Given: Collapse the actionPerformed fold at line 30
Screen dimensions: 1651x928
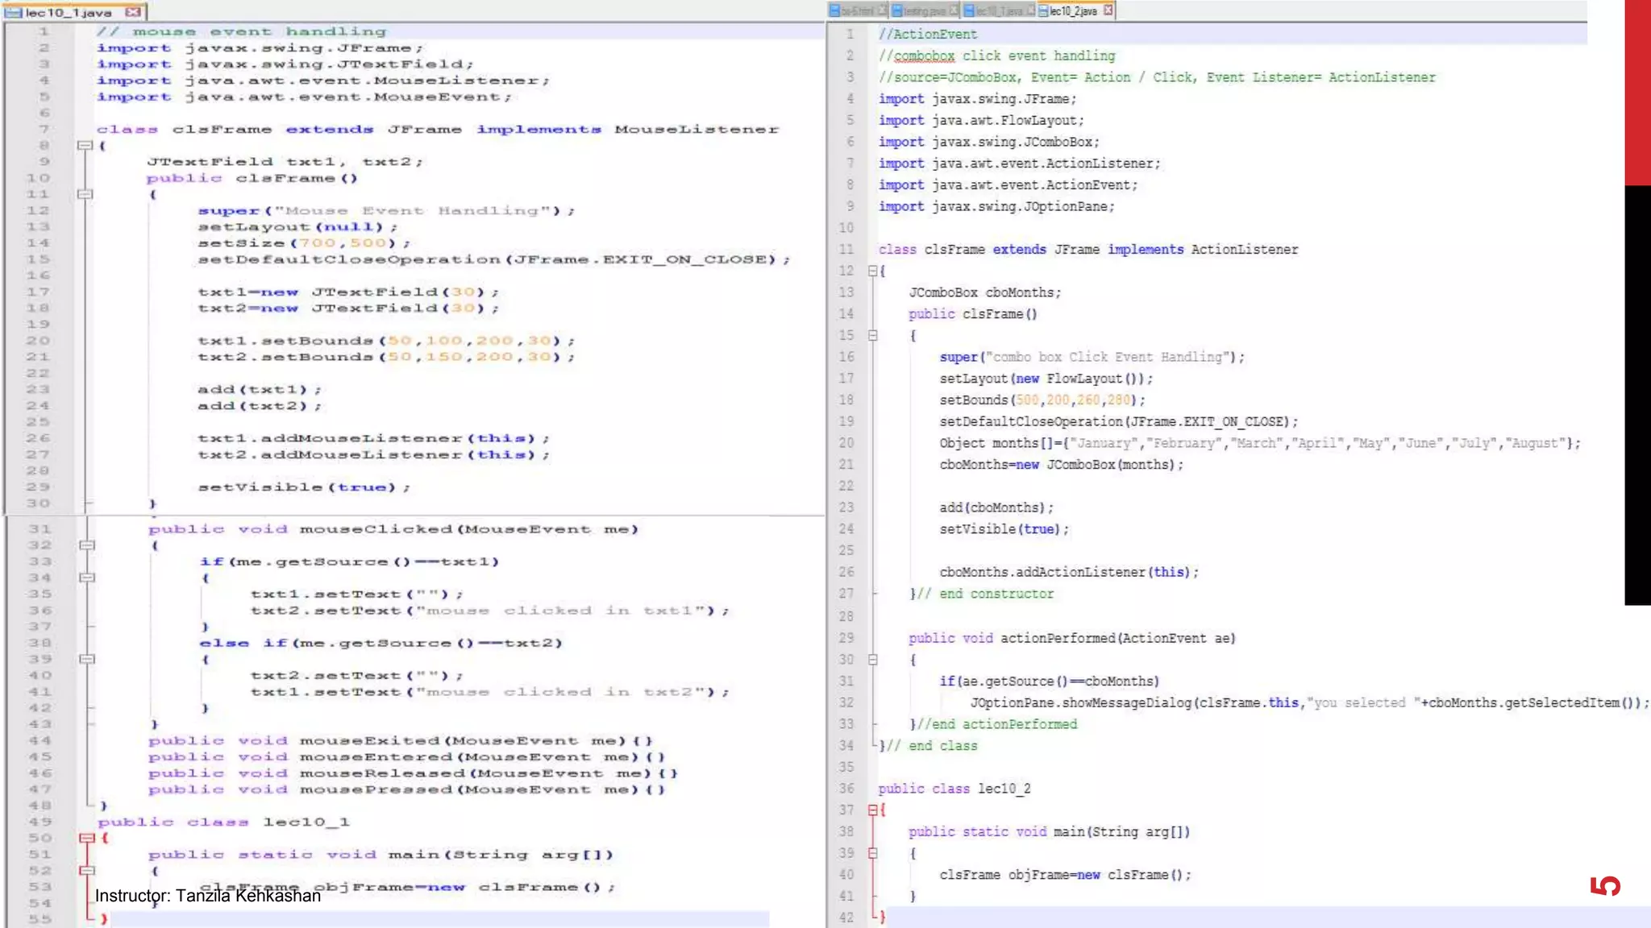Looking at the screenshot, I should click(x=872, y=660).
